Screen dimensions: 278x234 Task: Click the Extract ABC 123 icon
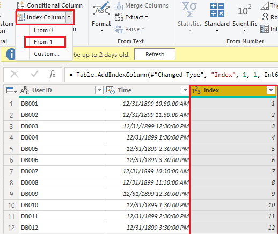tap(119, 17)
